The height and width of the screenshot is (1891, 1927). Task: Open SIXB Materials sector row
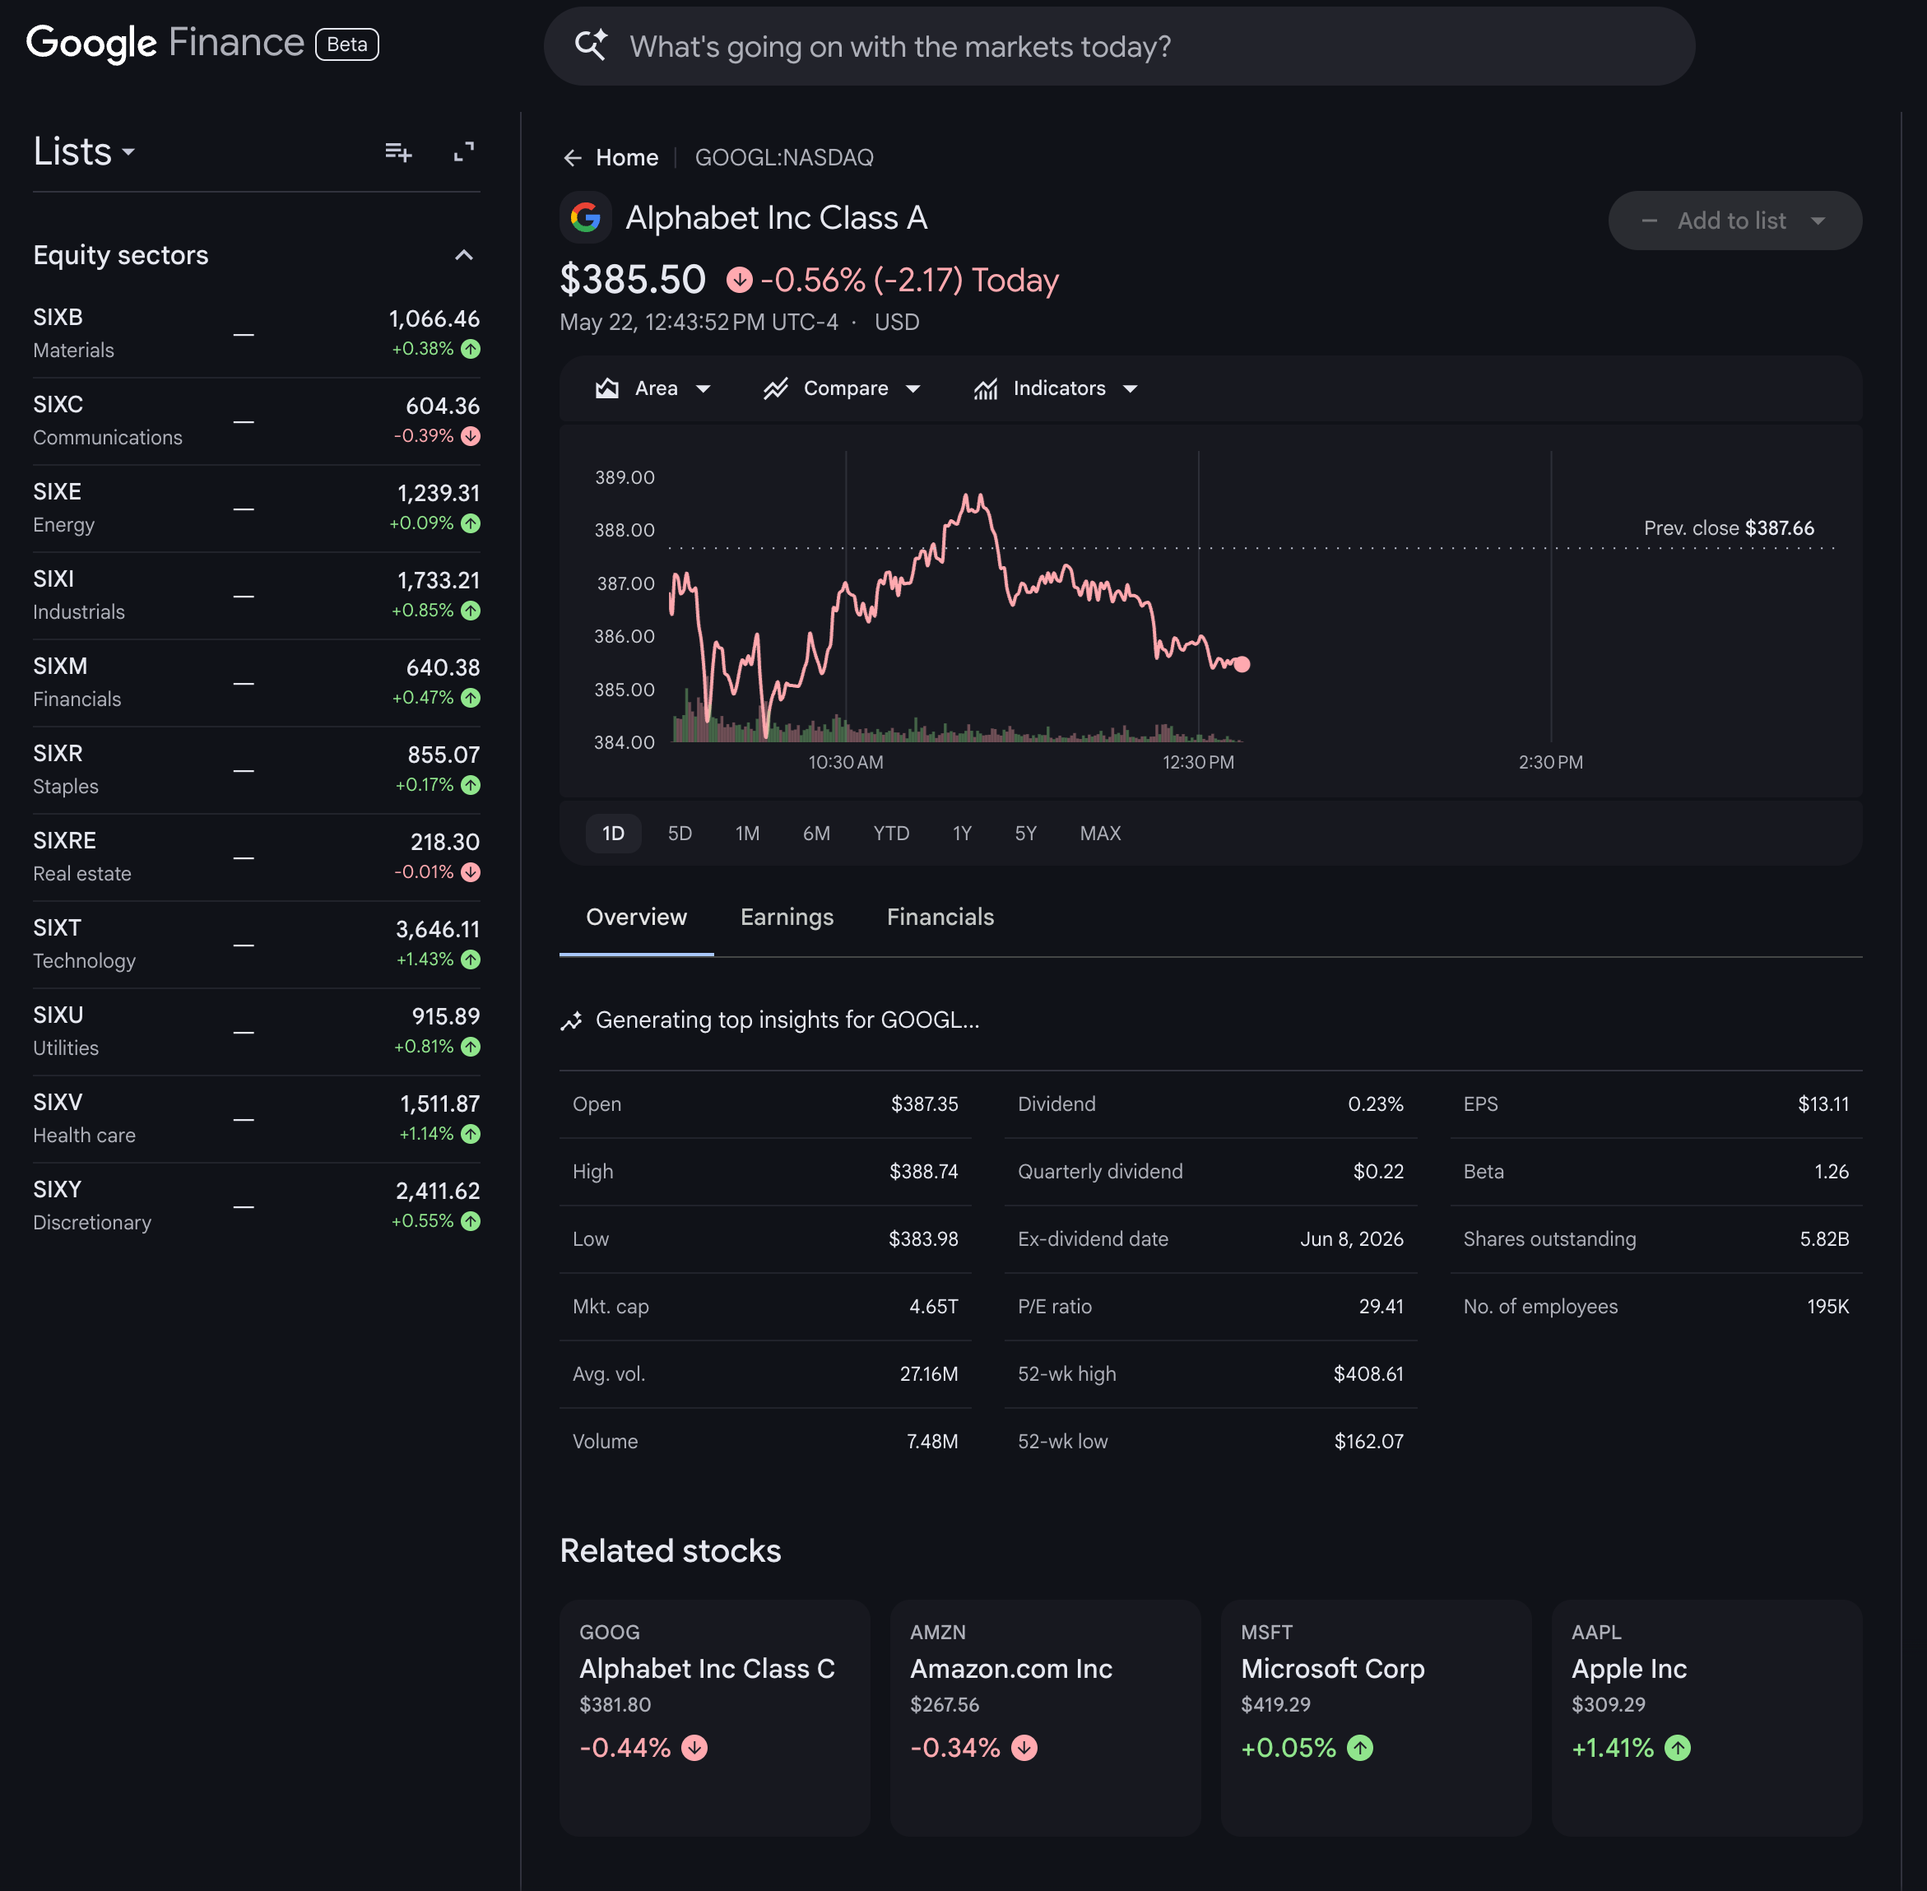tap(256, 334)
